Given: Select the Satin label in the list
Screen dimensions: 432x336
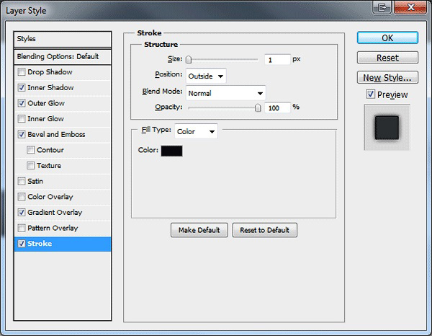Looking at the screenshot, I should point(35,181).
